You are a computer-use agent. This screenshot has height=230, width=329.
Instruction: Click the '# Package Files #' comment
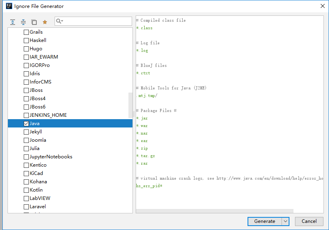tap(156, 111)
